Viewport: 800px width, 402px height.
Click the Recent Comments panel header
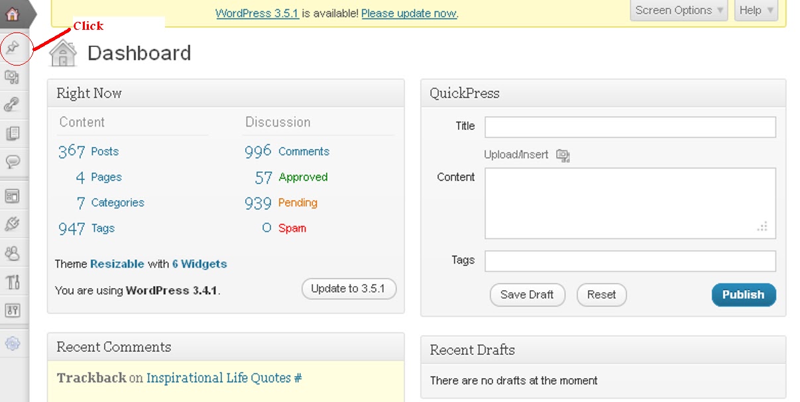226,347
